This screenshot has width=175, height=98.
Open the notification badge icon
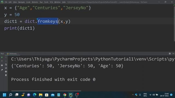click(x=171, y=95)
